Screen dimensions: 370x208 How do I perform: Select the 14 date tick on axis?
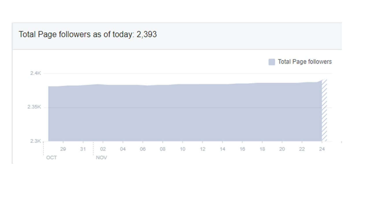coord(222,149)
